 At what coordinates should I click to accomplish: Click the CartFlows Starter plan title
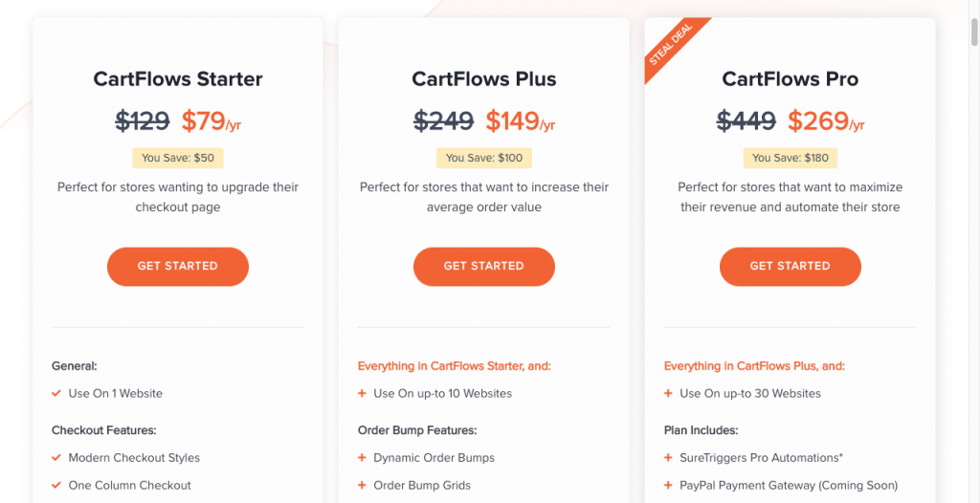pyautogui.click(x=178, y=79)
